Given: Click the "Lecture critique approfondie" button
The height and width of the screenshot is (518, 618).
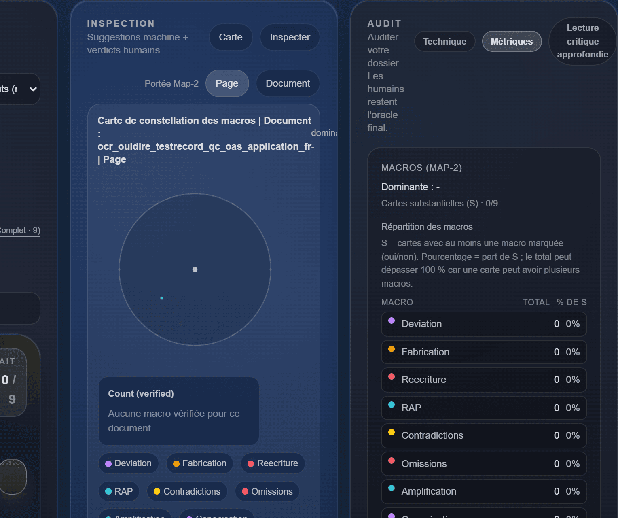Looking at the screenshot, I should click(x=582, y=41).
